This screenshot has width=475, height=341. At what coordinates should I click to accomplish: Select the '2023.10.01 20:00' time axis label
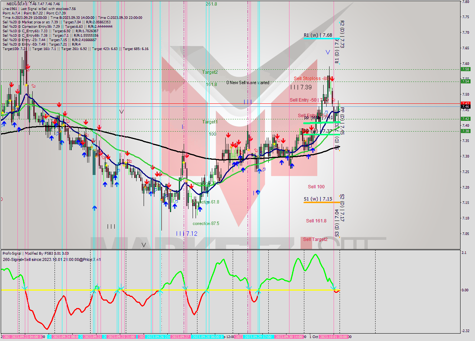point(334,337)
